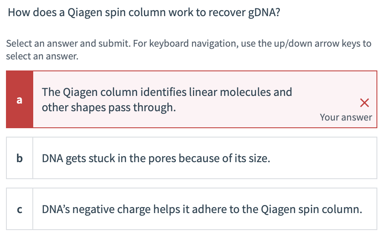This screenshot has width=385, height=236.
Task: Click 'Qiagen spin column.' in option c
Action: [x=311, y=209]
